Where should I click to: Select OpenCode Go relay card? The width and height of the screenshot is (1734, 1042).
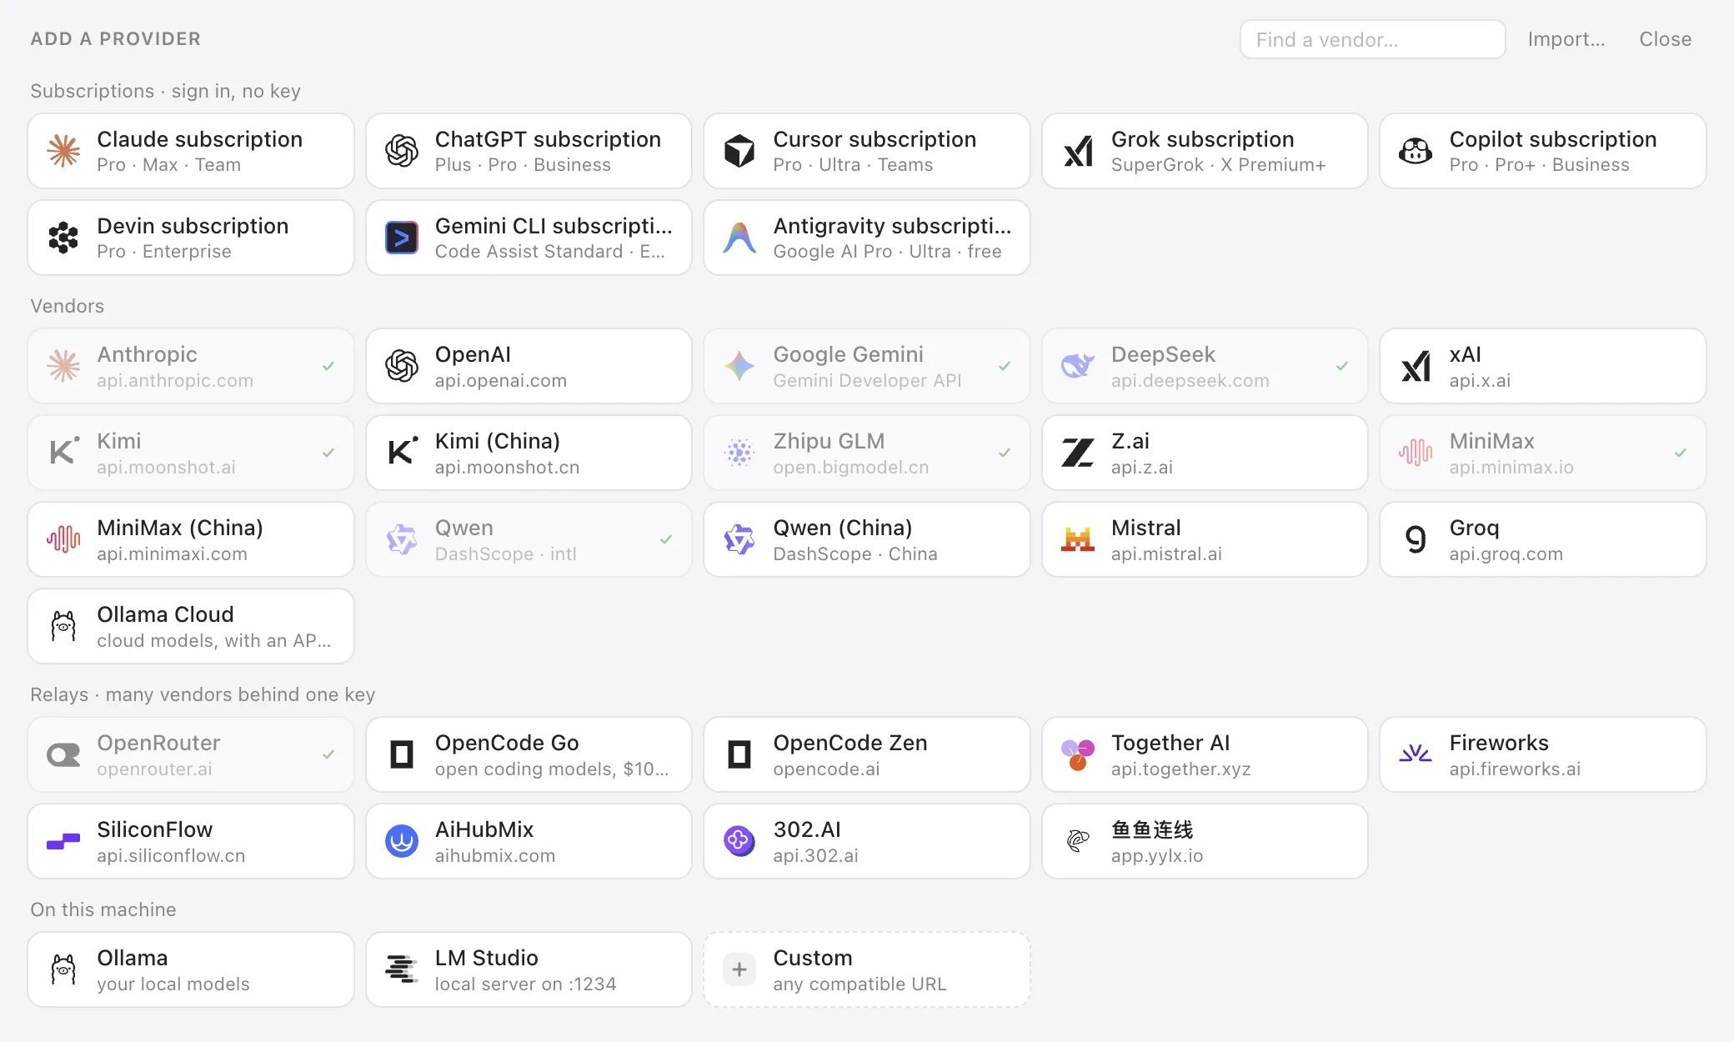[x=529, y=754]
